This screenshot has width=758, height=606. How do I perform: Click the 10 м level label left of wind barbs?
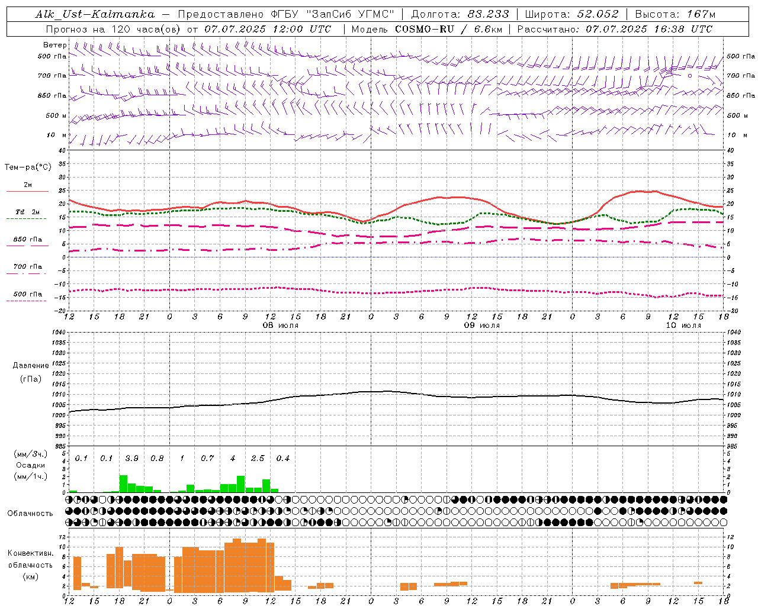coord(57,136)
